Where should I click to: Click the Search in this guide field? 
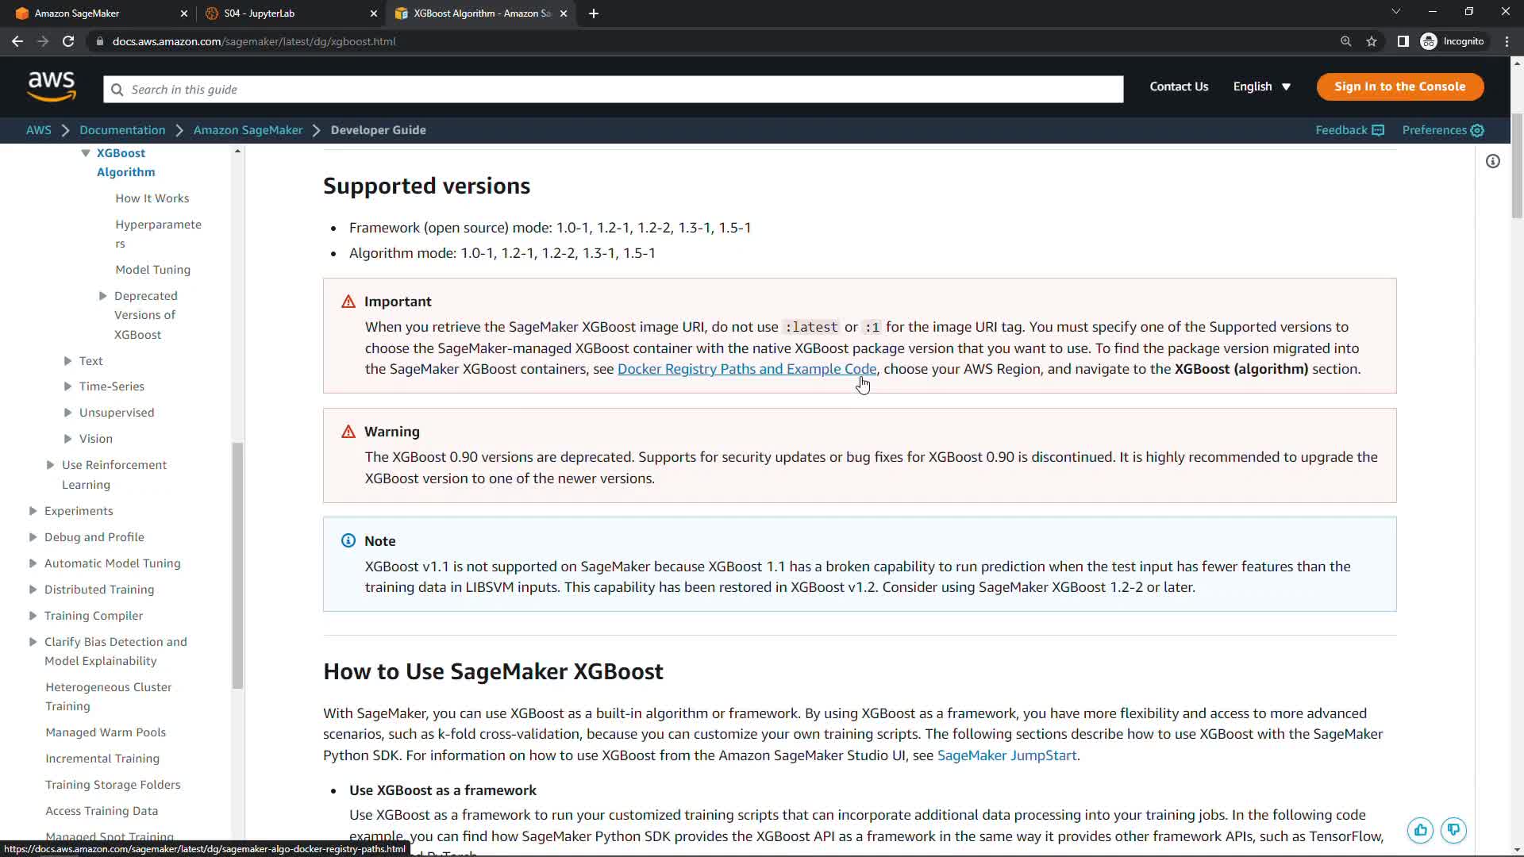click(x=613, y=90)
